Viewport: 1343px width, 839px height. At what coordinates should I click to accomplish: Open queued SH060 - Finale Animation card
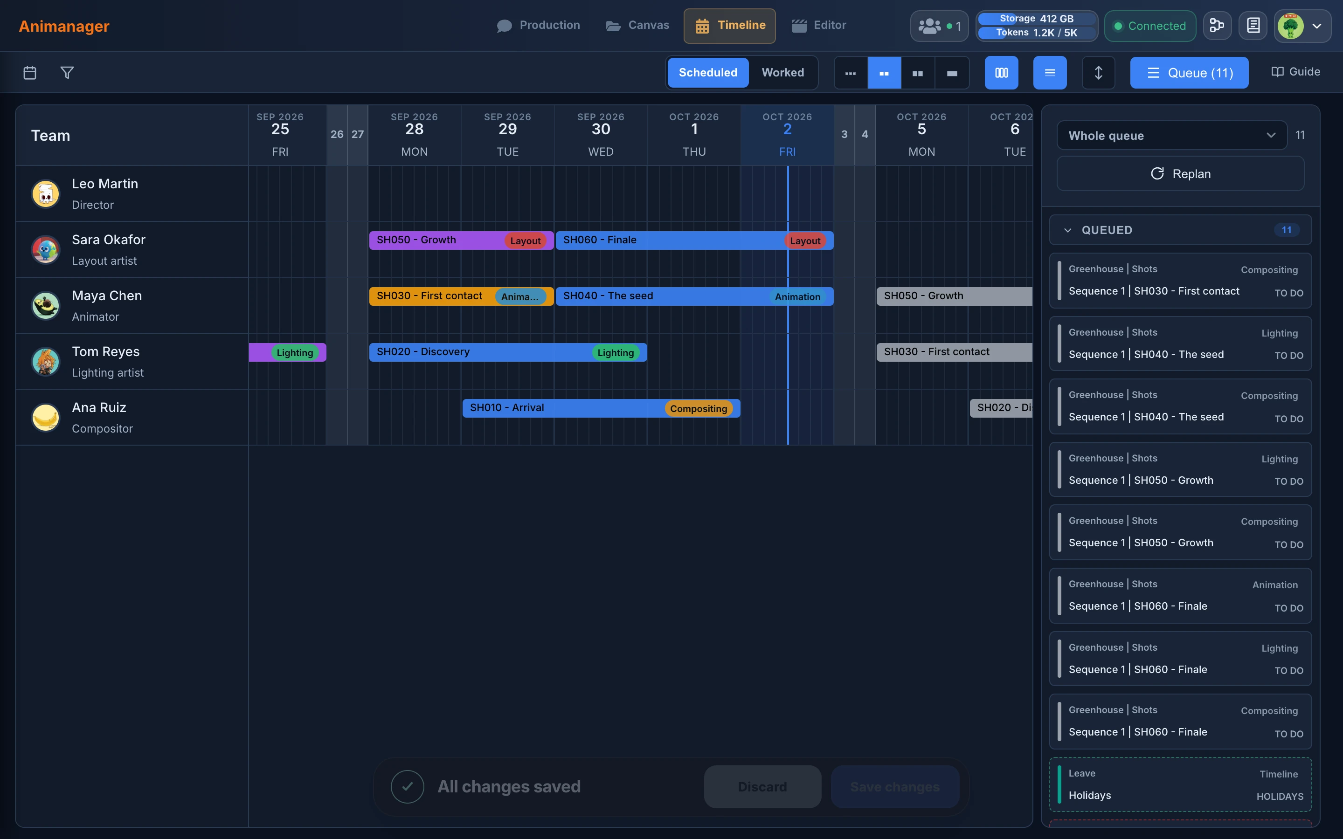[1180, 595]
